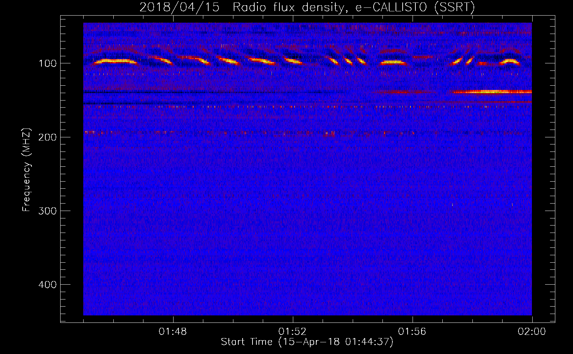Screen dimensions: 573x354
Task: Click the 300 frequency tick label
Action: coord(47,211)
